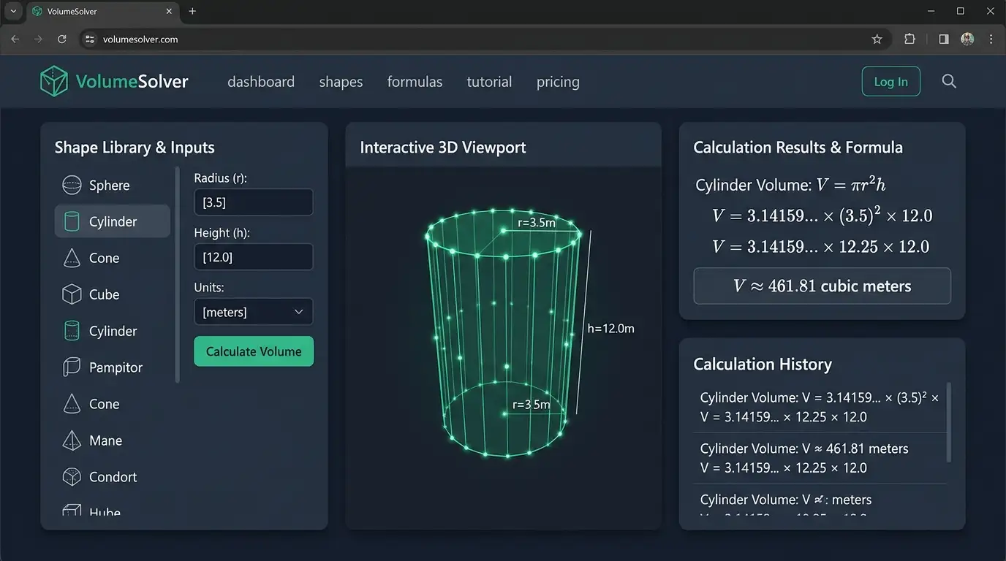Click the 3D cylinder wireframe model

pyautogui.click(x=503, y=333)
